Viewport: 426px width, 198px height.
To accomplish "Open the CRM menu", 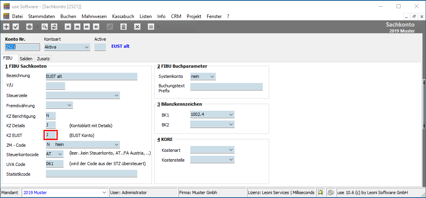I will click(176, 16).
